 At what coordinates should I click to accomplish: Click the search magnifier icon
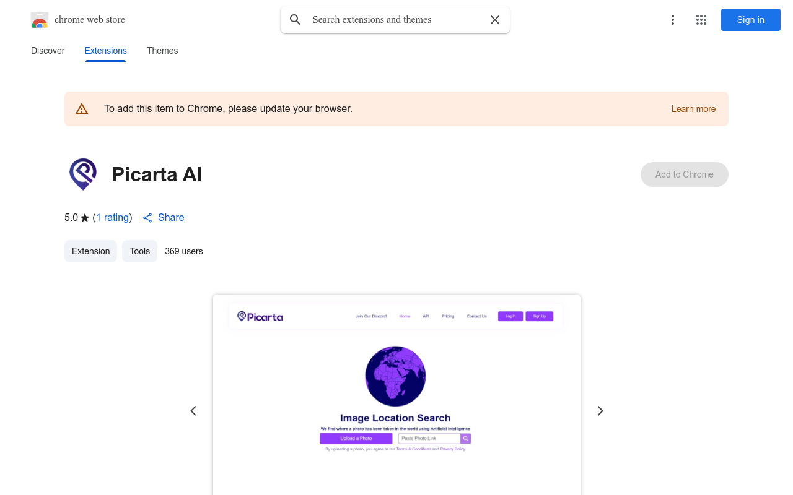296,20
